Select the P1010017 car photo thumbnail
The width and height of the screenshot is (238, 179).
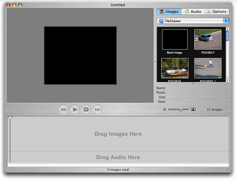207,40
